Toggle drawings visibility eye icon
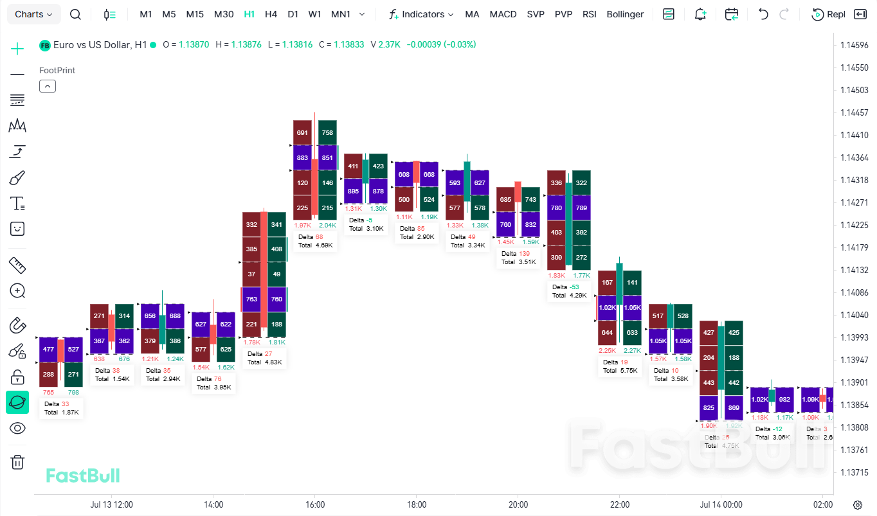Image resolution: width=877 pixels, height=516 pixels. tap(17, 428)
